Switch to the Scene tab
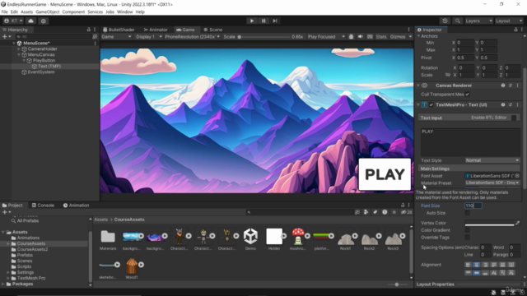Screen dimensions: 527x296 [213, 30]
